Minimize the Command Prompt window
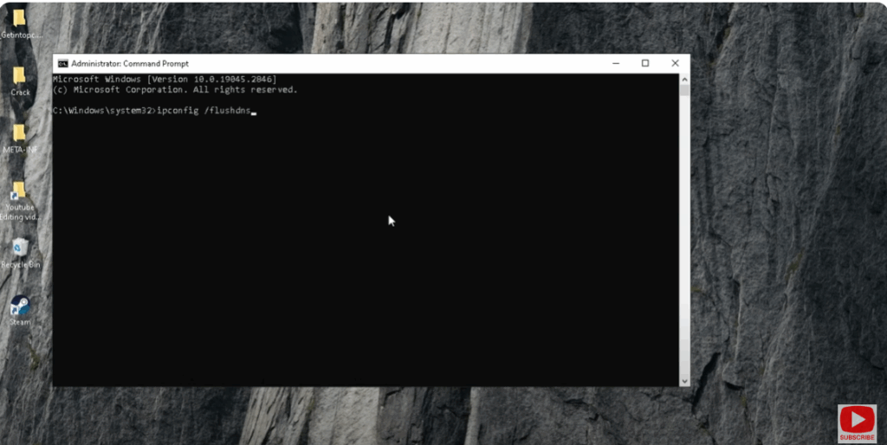 (616, 63)
